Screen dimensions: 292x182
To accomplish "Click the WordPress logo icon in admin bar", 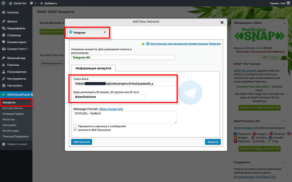I will [4, 3].
